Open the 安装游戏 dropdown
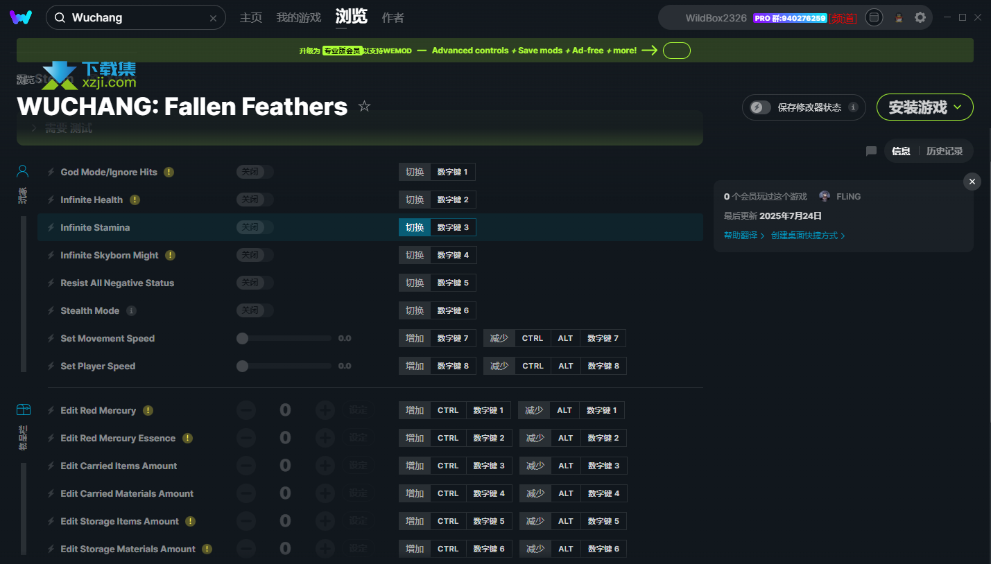This screenshot has width=991, height=564. 925,107
